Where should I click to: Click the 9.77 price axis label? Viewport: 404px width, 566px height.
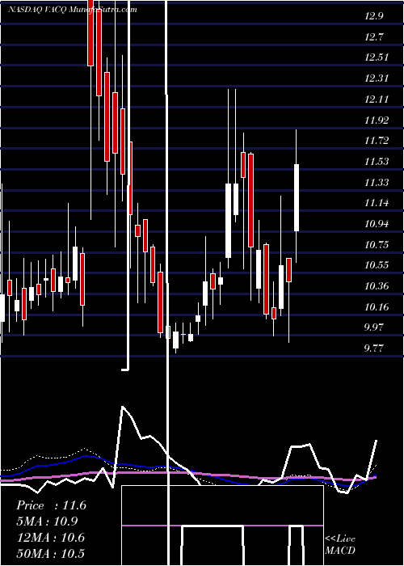(373, 348)
